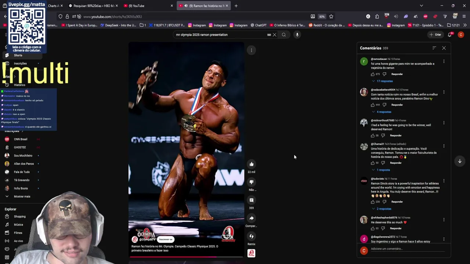Reset the 80% zoom level indicator
470x264 pixels.
pyautogui.click(x=322, y=16)
